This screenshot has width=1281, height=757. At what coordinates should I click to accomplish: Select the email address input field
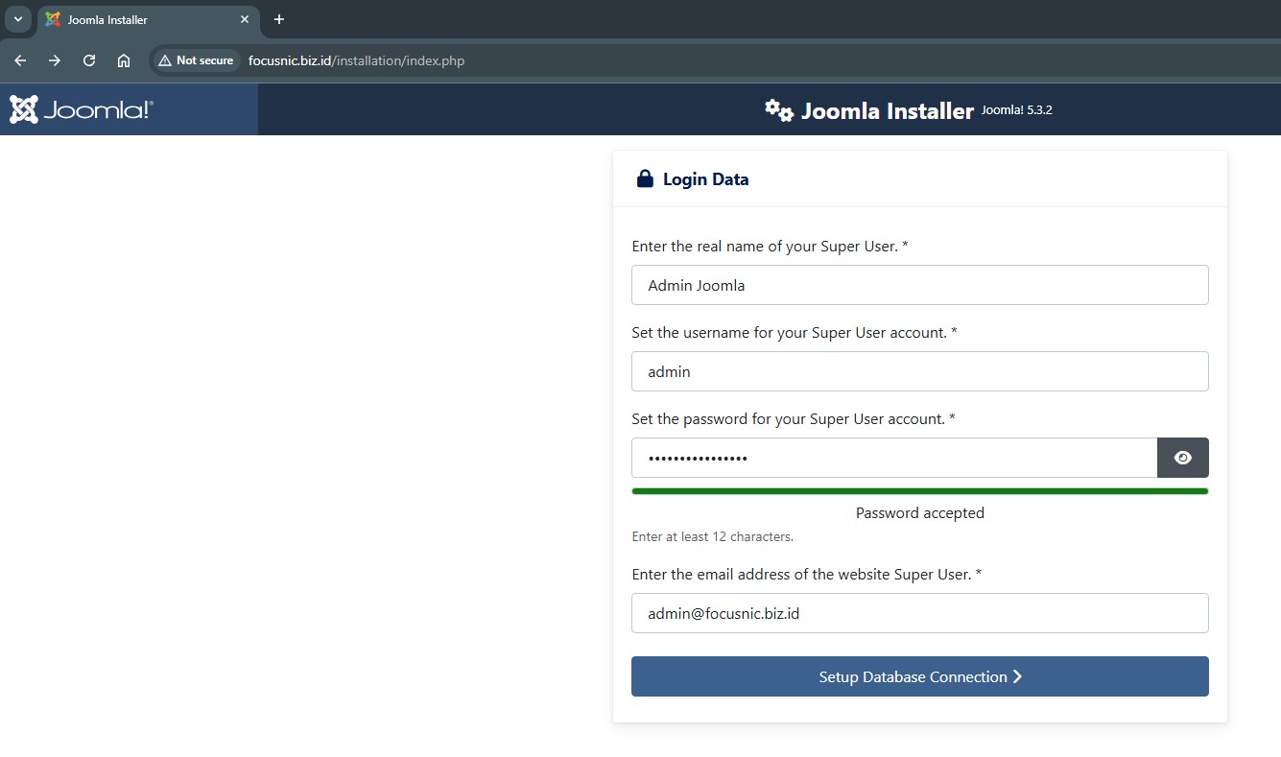coord(919,613)
